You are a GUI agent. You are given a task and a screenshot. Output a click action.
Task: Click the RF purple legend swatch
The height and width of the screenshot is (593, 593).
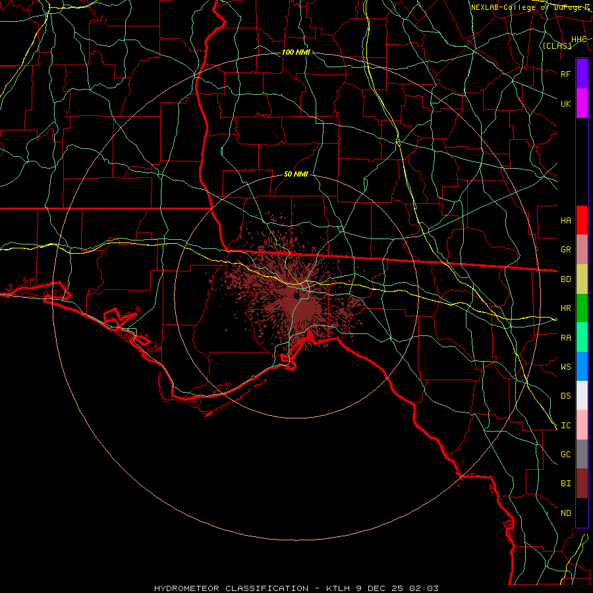pyautogui.click(x=582, y=74)
